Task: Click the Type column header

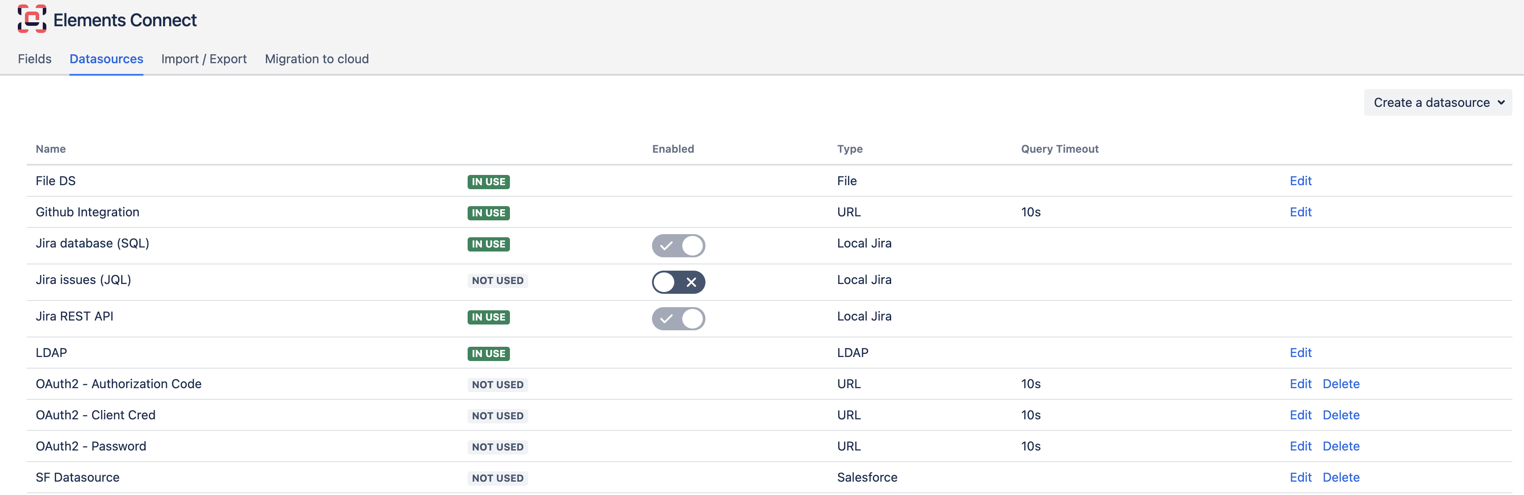Action: pyautogui.click(x=850, y=149)
